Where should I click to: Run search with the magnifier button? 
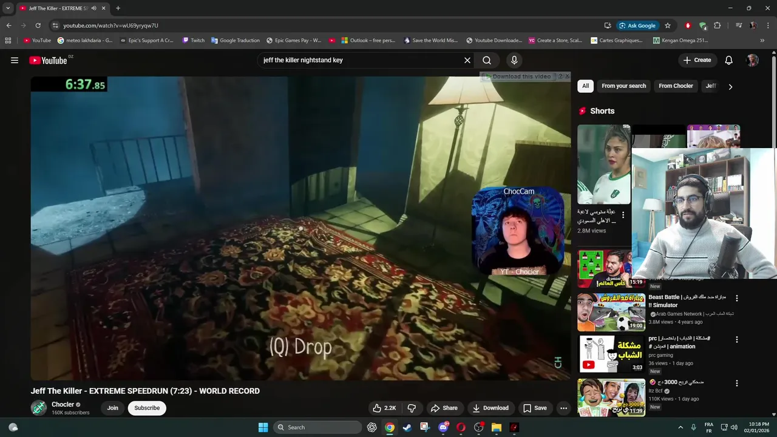click(487, 60)
